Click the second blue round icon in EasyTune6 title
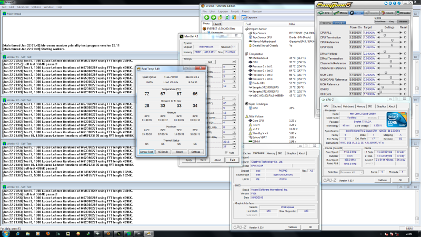 pos(390,3)
